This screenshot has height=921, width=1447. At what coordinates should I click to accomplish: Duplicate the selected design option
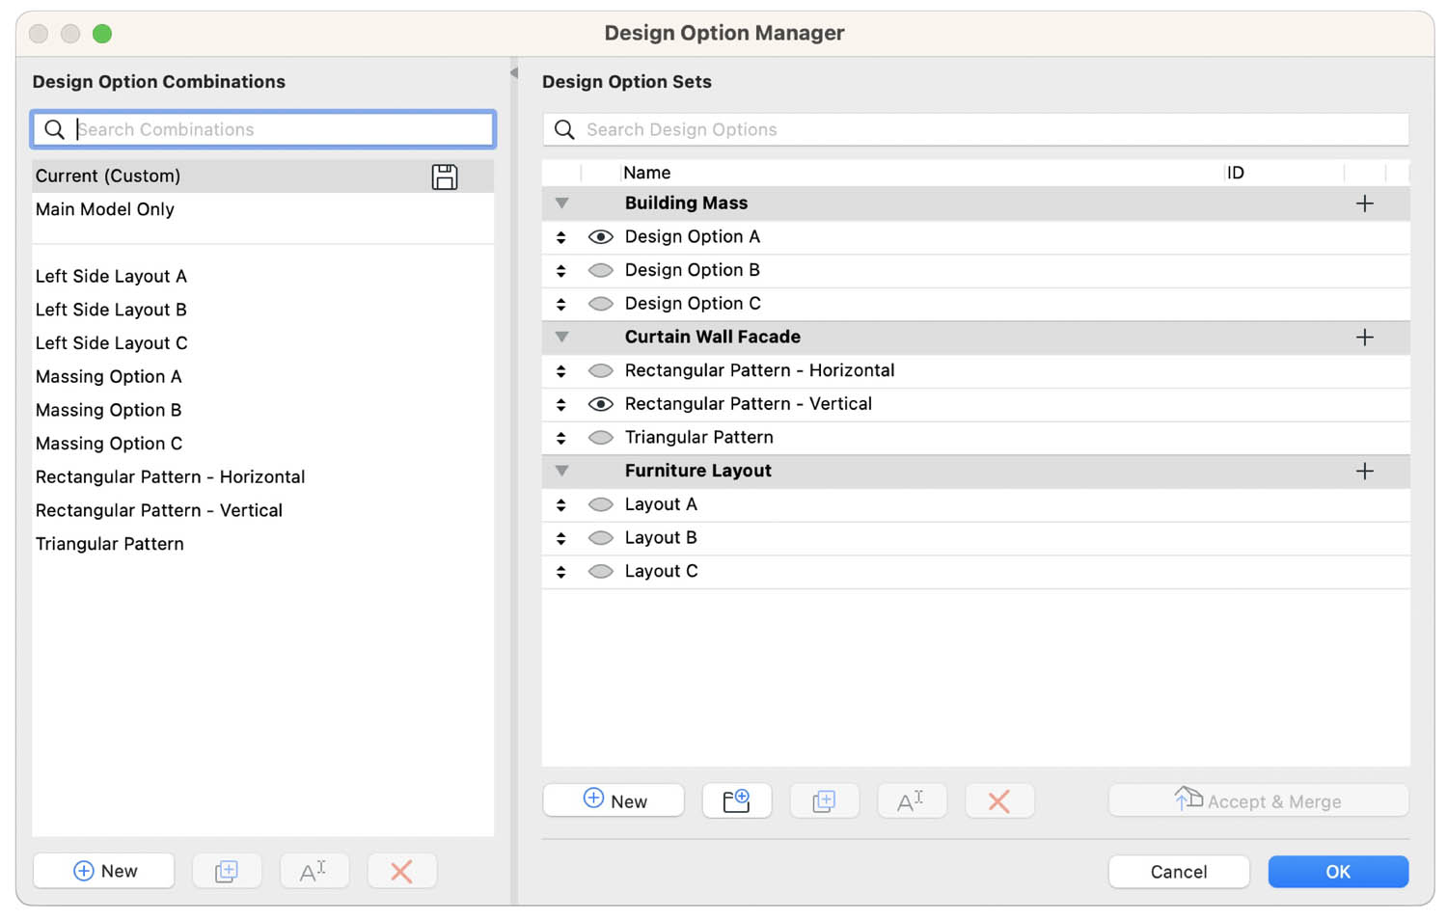point(825,800)
